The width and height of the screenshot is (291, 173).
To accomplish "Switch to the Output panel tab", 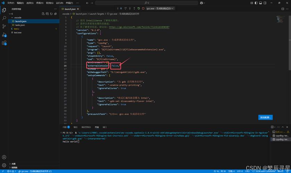I will pyautogui.click(x=76, y=127).
